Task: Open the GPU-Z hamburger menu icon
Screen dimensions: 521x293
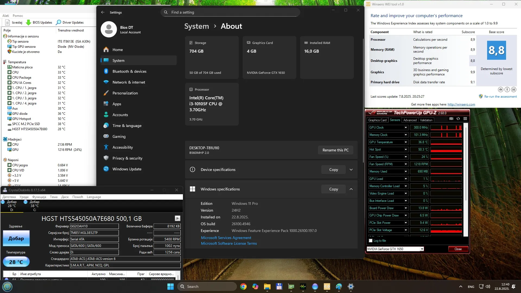Action: (465, 119)
